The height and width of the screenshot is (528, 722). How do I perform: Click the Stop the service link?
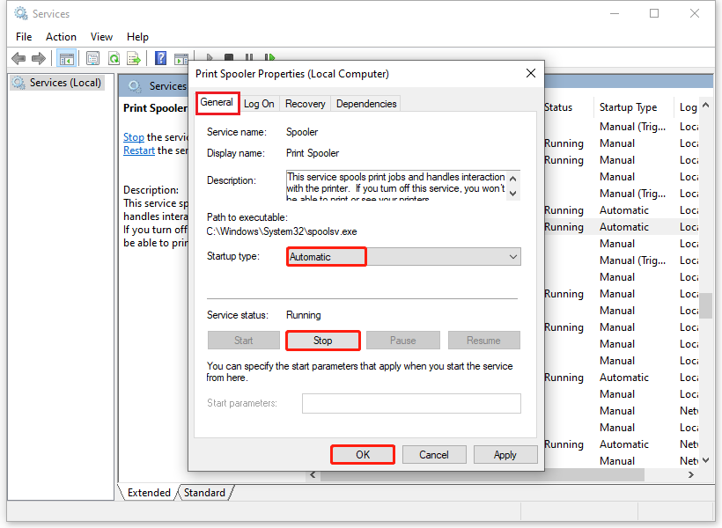pos(134,137)
